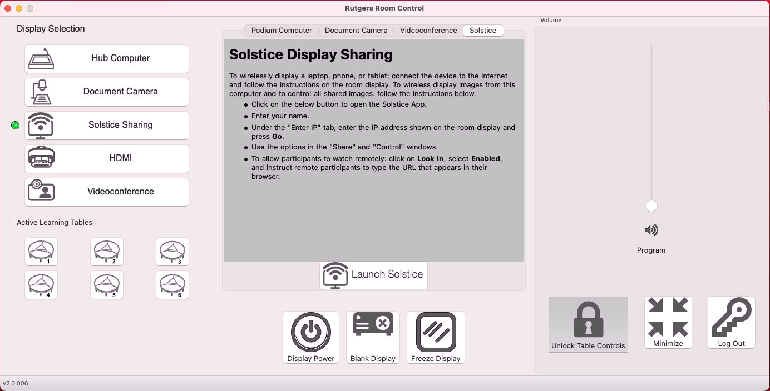
Task: Adjust the Program volume slider
Action: [651, 205]
